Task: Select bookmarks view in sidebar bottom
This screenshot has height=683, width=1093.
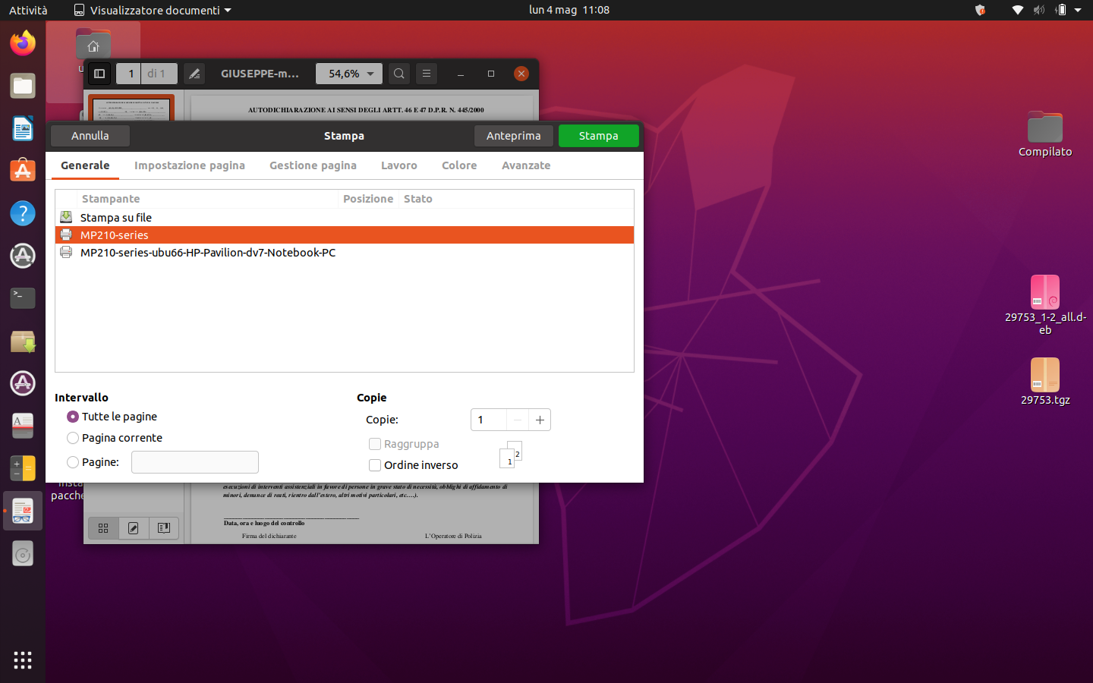Action: tap(164, 528)
